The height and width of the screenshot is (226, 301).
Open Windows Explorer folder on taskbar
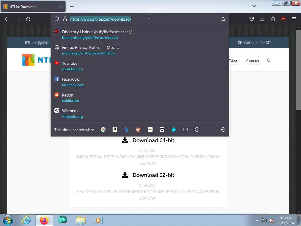click(81, 220)
